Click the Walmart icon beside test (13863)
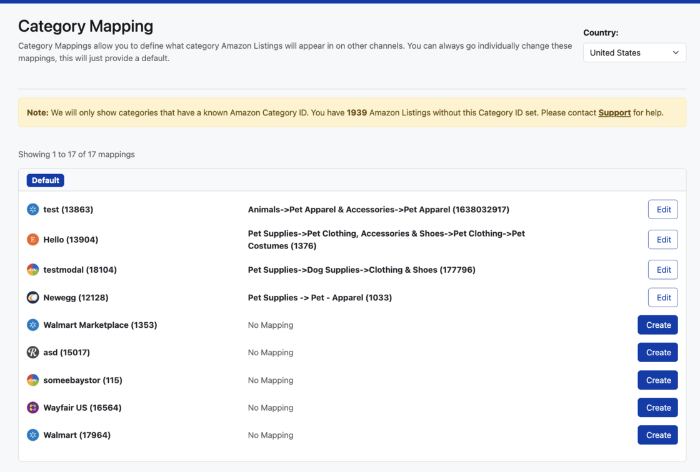This screenshot has width=700, height=472. (x=32, y=209)
